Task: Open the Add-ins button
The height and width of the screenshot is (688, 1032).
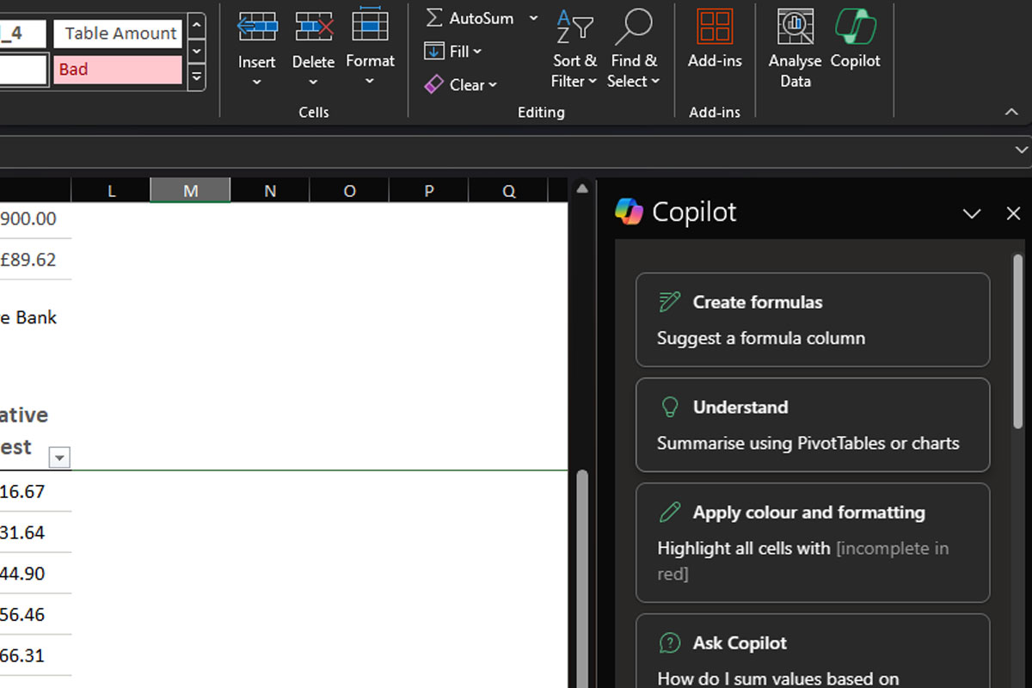Action: point(715,40)
